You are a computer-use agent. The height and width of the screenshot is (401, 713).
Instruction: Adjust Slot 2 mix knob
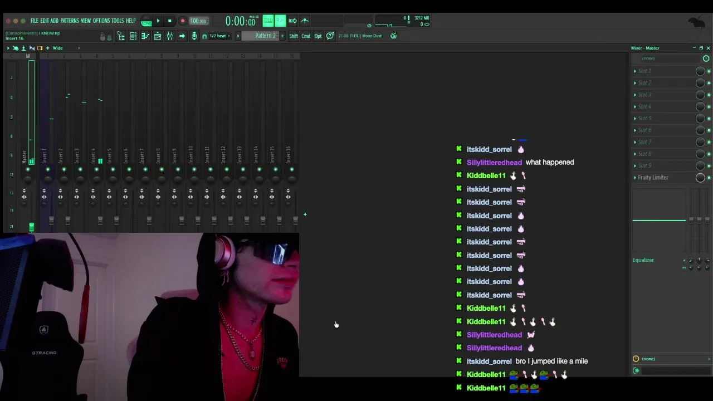point(700,83)
